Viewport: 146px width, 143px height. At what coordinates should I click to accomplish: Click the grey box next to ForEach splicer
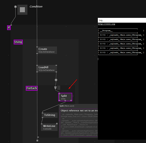point(59,88)
